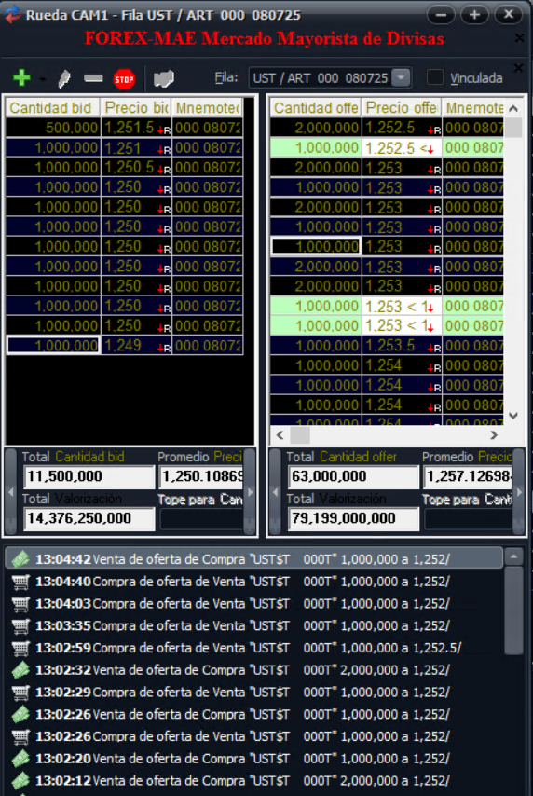Sort by Cantidad bid column header
The height and width of the screenshot is (796, 533).
click(53, 107)
